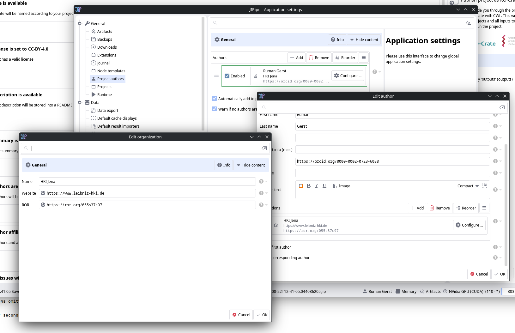Toggle Warn if no authors checkbox
The height and width of the screenshot is (333, 515).
215,109
